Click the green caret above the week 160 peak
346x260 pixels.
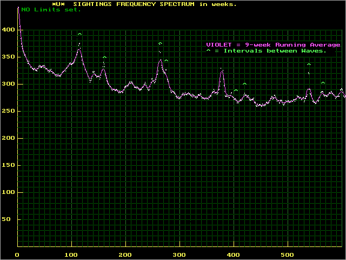[x=104, y=57]
